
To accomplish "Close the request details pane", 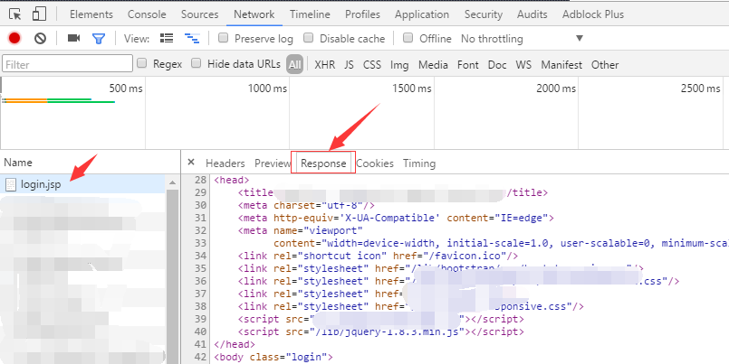I will pos(191,163).
